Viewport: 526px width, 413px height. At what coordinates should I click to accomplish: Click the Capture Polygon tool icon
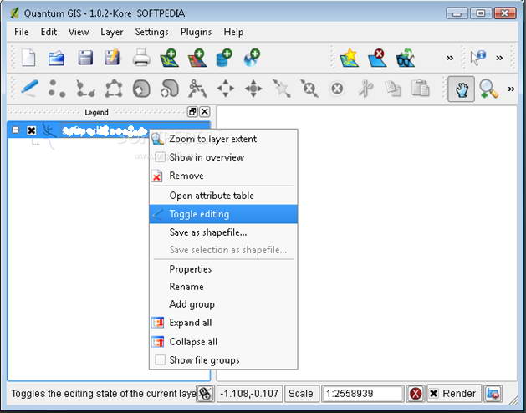(x=113, y=88)
